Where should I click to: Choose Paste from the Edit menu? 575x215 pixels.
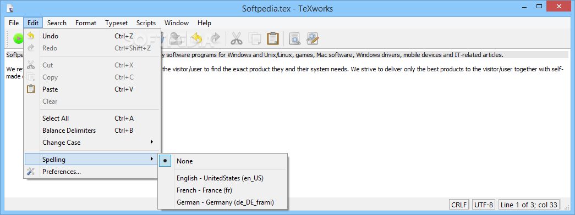pos(92,89)
